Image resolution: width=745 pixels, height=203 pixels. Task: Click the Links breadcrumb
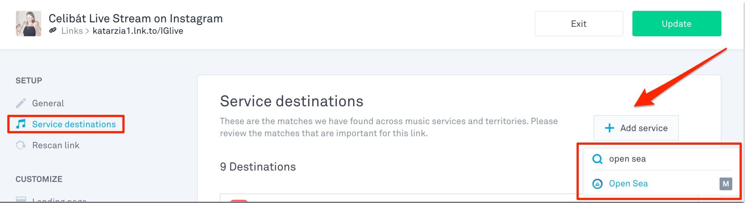(72, 31)
